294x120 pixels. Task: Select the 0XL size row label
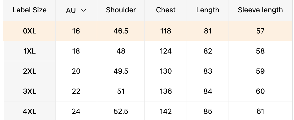[30, 31]
